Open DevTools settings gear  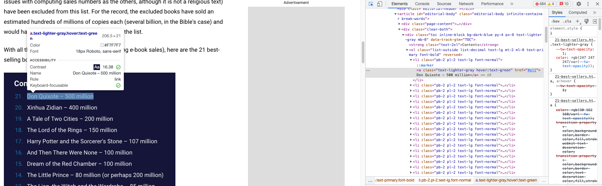click(579, 4)
